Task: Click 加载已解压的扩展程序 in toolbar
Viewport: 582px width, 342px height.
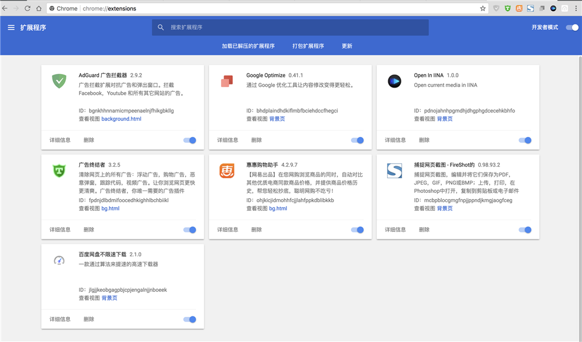Action: [249, 46]
